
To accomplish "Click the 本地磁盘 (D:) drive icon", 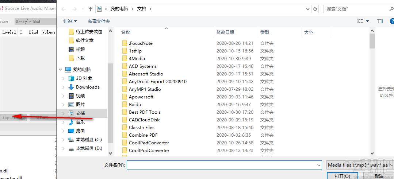I will (x=71, y=148).
